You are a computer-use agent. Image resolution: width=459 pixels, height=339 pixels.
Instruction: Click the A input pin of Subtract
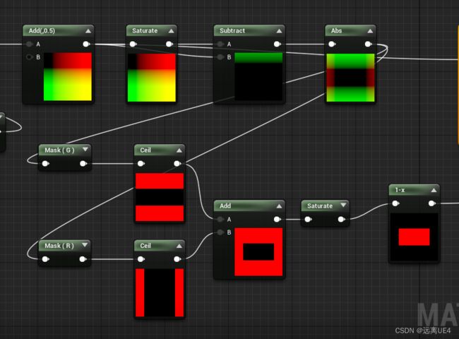(x=220, y=44)
